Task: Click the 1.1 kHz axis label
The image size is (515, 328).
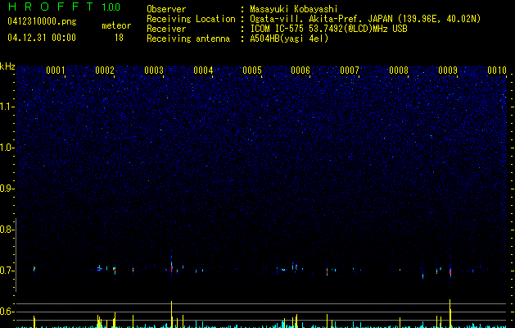Action: (7, 107)
